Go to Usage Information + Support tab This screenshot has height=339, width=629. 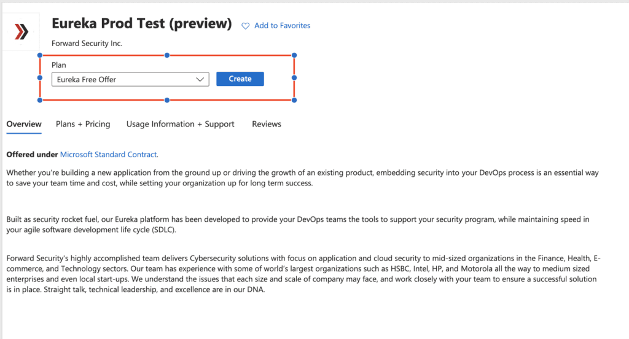click(180, 124)
